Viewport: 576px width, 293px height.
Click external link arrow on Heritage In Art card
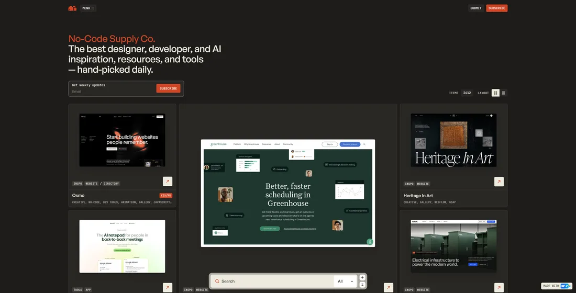click(499, 182)
